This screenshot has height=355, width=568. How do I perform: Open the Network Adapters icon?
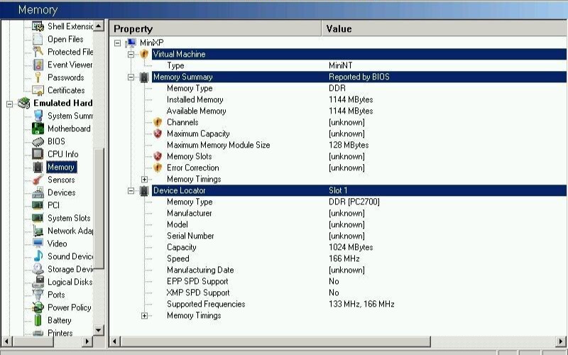pos(38,231)
